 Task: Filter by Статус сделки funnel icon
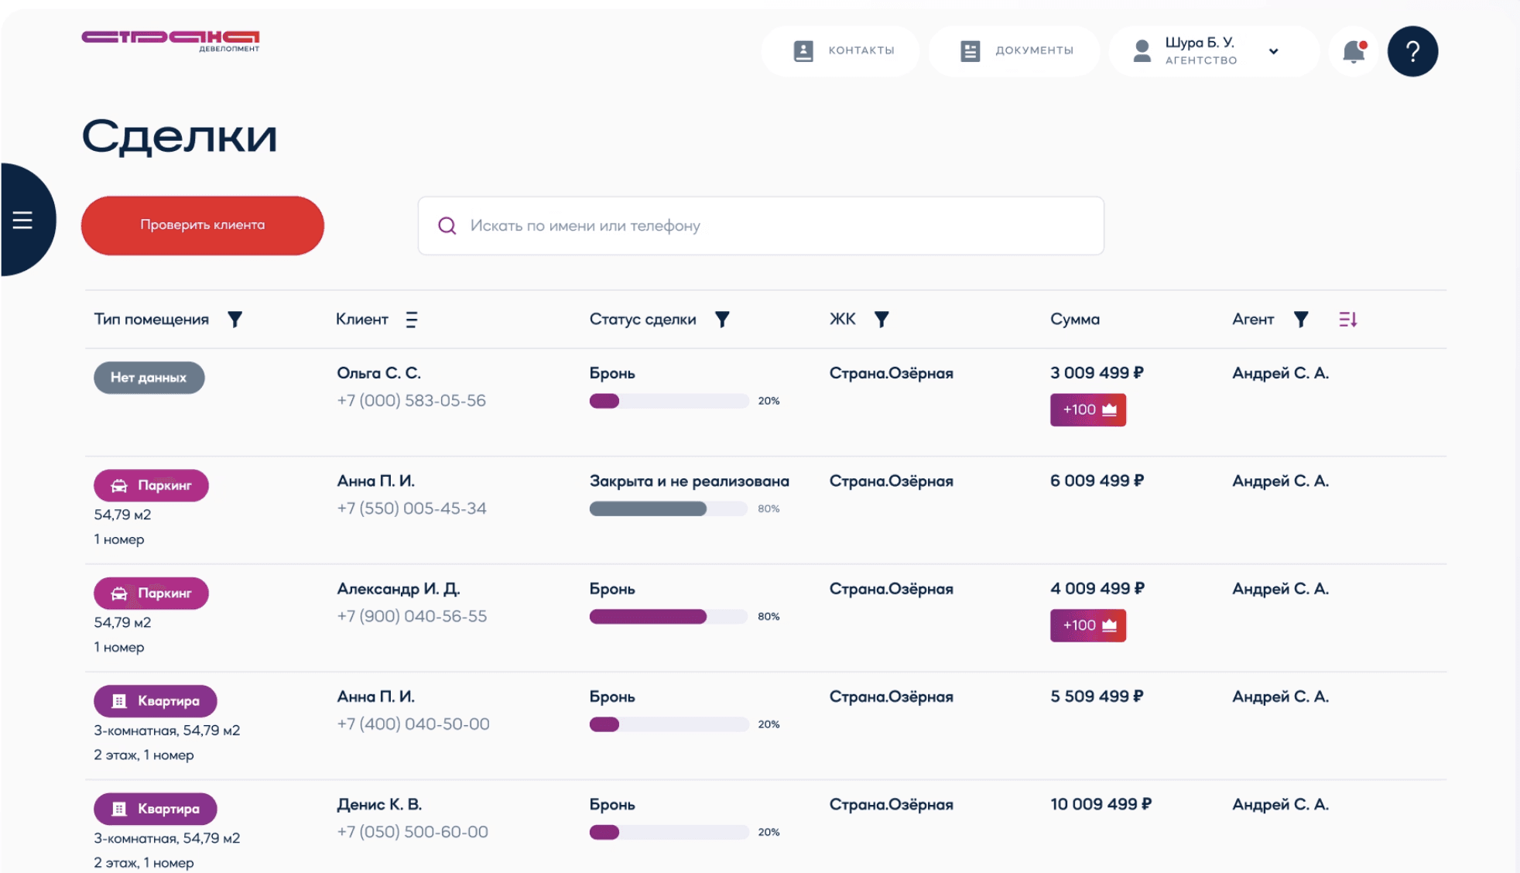pyautogui.click(x=722, y=320)
